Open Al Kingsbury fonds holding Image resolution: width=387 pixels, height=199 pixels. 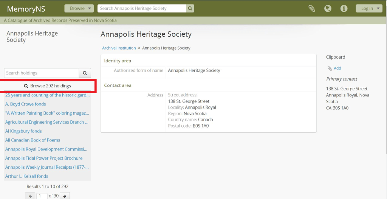[23, 131]
